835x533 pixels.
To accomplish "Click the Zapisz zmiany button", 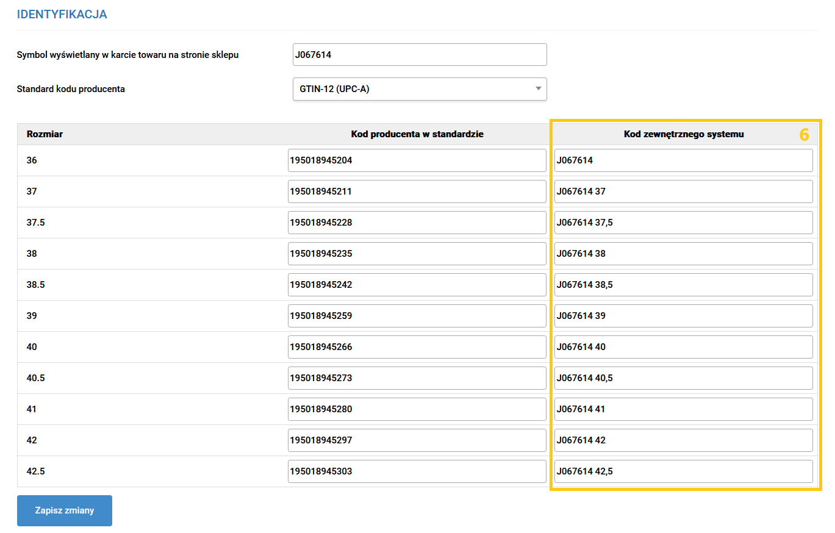I will pyautogui.click(x=65, y=510).
